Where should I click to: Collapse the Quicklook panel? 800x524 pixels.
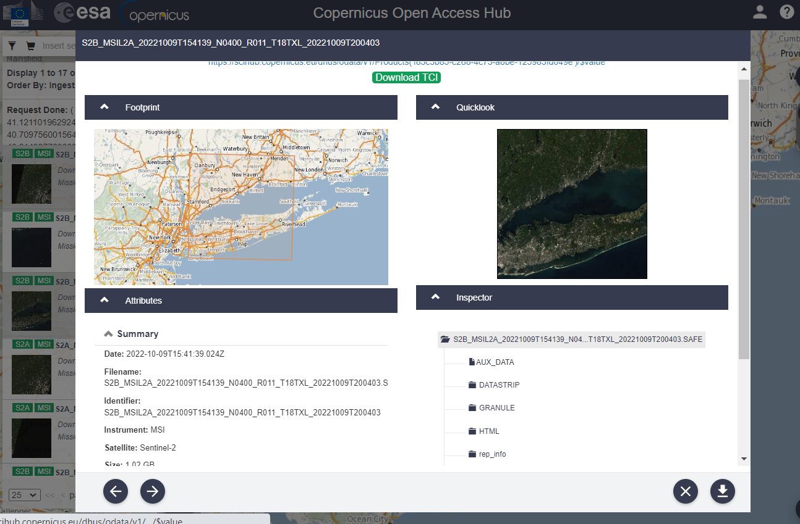pyautogui.click(x=435, y=107)
